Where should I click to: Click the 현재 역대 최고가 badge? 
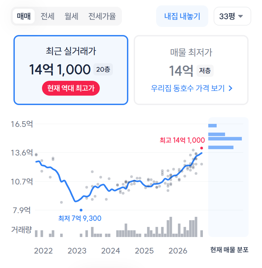pyautogui.click(x=71, y=88)
